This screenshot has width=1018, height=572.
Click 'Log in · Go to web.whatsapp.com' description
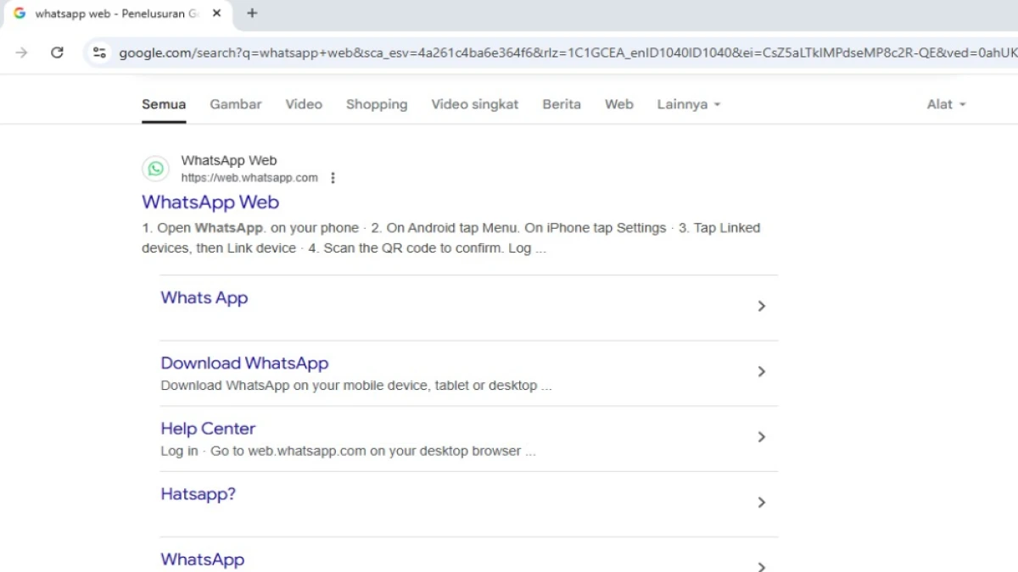pos(348,451)
